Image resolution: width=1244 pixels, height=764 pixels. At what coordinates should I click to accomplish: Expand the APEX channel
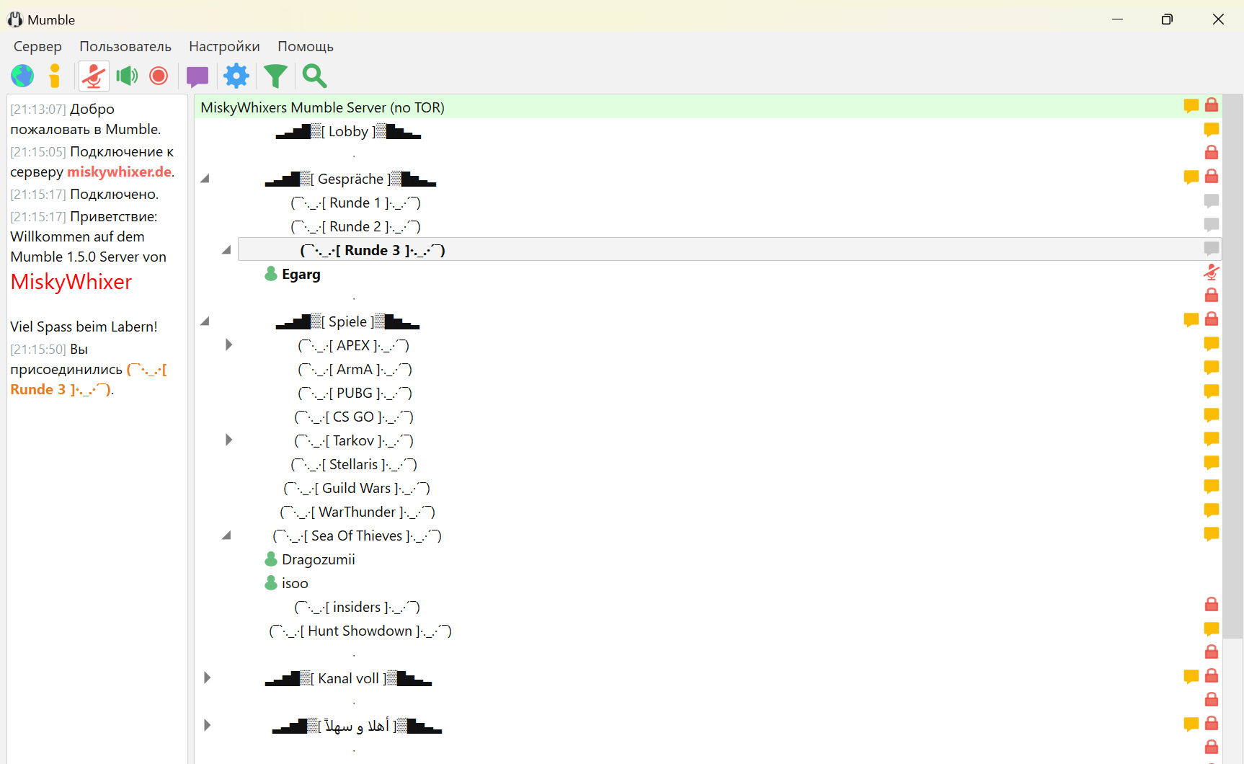pyautogui.click(x=228, y=345)
